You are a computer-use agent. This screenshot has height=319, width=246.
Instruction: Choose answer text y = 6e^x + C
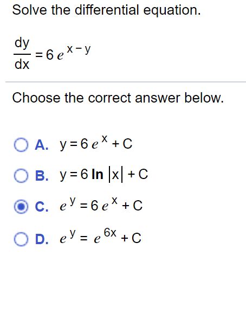point(96,143)
